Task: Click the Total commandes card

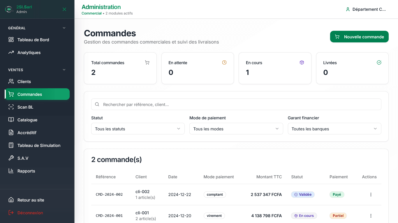Action: tap(120, 68)
